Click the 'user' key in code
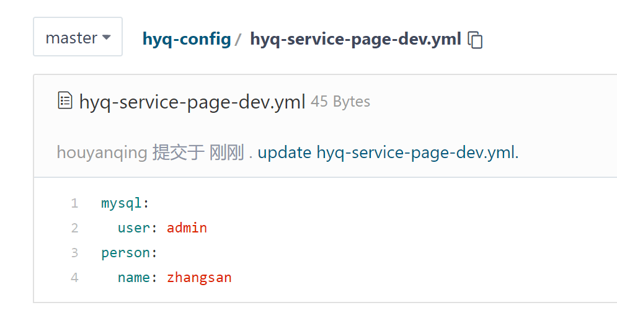 click(x=133, y=228)
